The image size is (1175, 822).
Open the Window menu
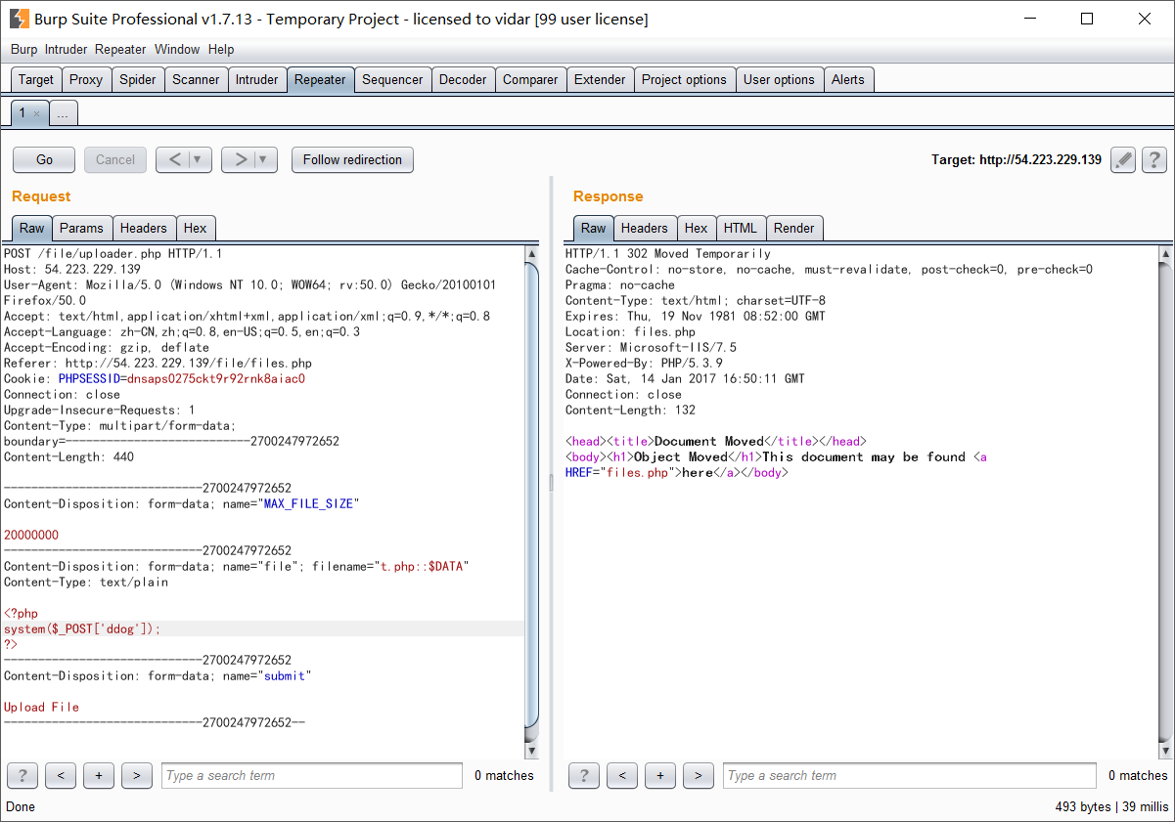coord(177,49)
